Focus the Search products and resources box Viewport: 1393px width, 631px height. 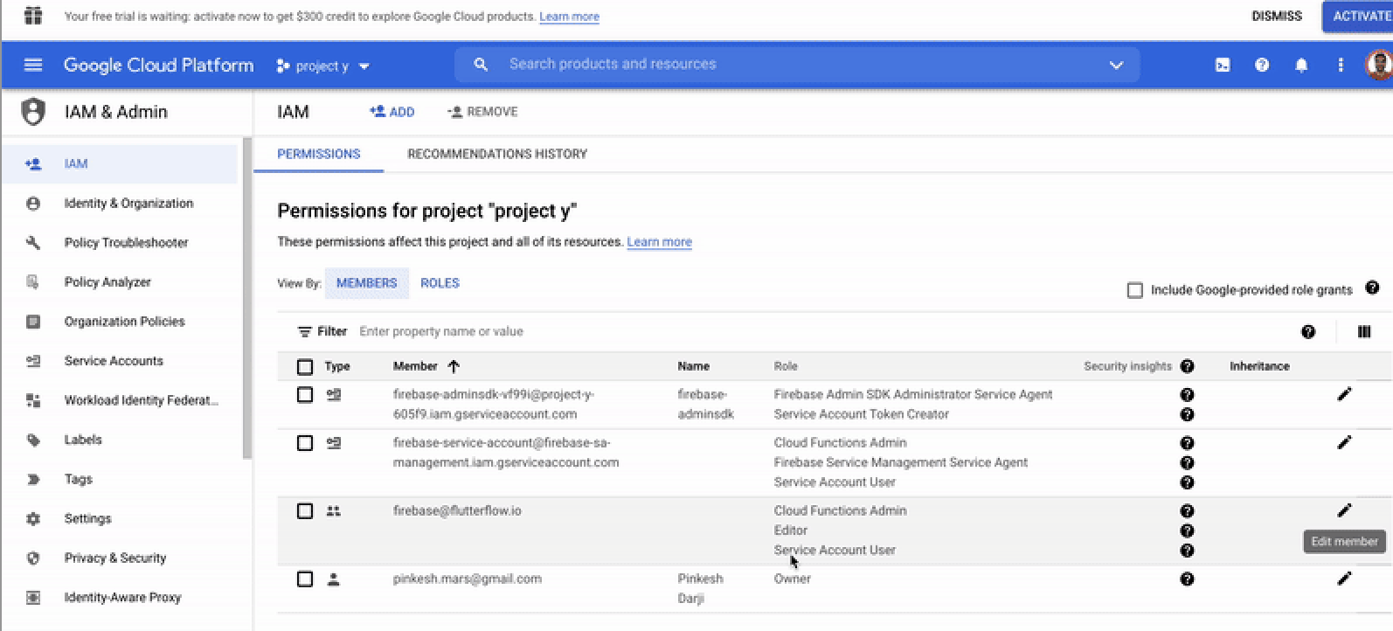[x=796, y=65]
